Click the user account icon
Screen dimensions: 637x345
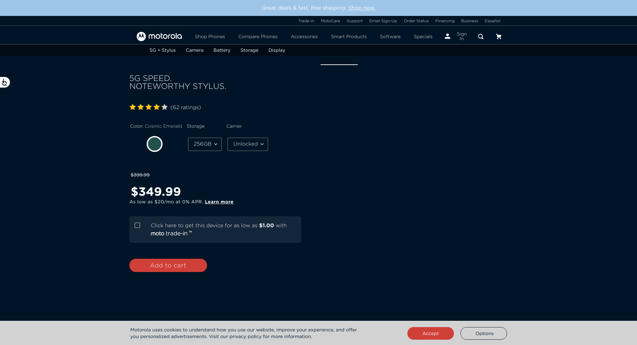(448, 36)
